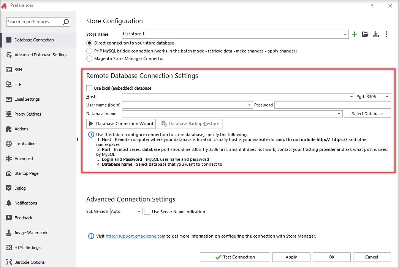This screenshot has width=399, height=268.
Task: Select Magento Store Manager Connector option
Action: click(x=89, y=59)
